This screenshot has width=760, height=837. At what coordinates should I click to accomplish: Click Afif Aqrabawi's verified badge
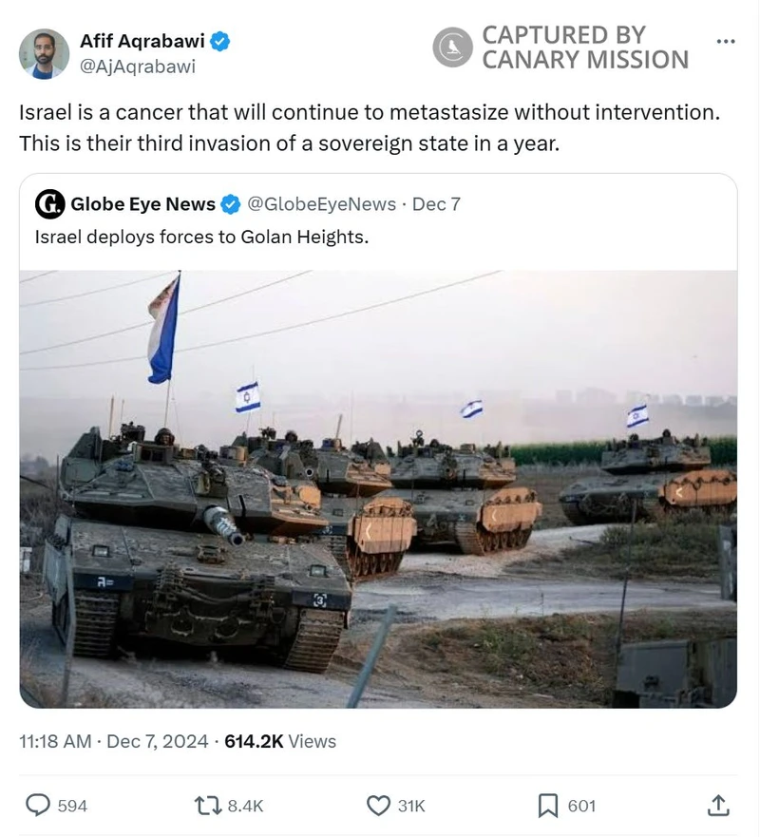coord(220,41)
